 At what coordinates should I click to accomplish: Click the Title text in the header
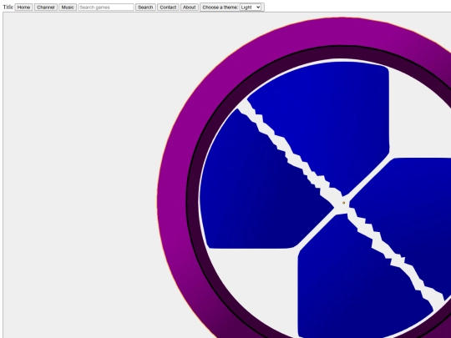8,8
